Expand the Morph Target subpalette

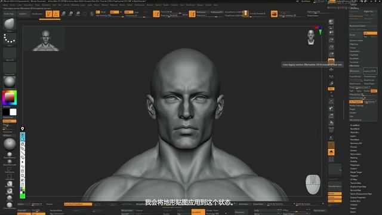pos(356,172)
